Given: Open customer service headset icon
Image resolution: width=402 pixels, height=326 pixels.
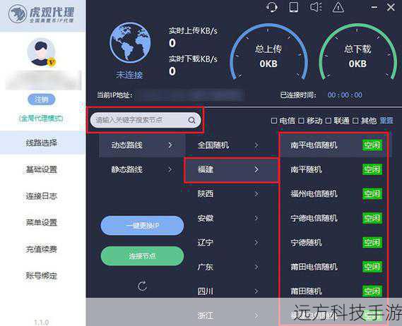Looking at the screenshot, I should point(272,7).
